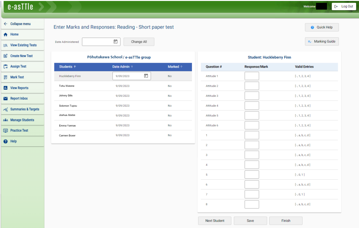359x228 pixels.
Task: Open Assign Test in sidebar
Action: point(18,67)
